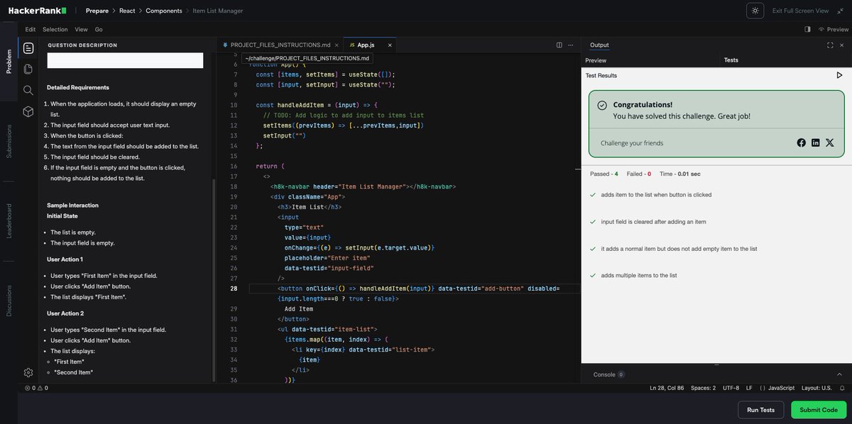Select the Output panel tab
Screen dimensions: 852x424
599,45
